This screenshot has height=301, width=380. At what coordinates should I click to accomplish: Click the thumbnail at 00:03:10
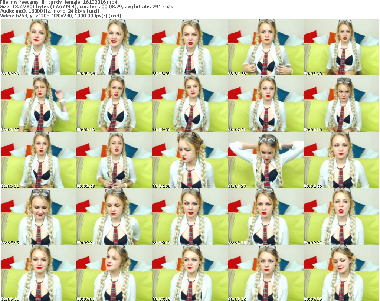click(341, 104)
